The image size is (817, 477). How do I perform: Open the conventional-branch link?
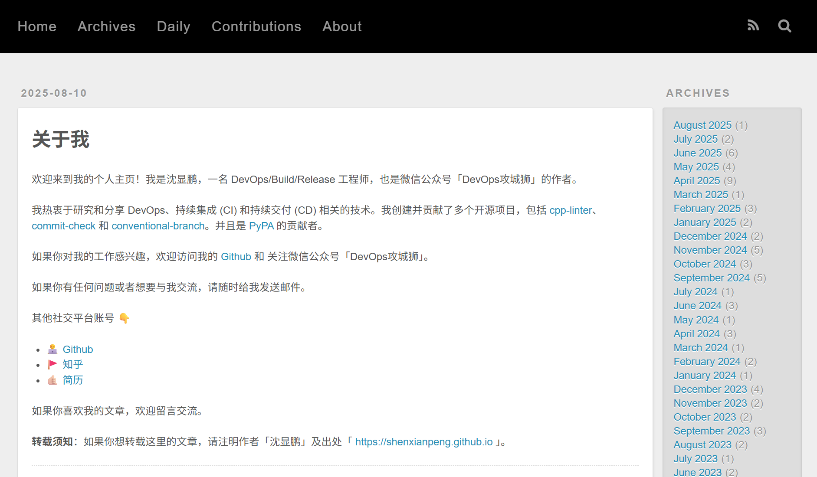point(158,226)
